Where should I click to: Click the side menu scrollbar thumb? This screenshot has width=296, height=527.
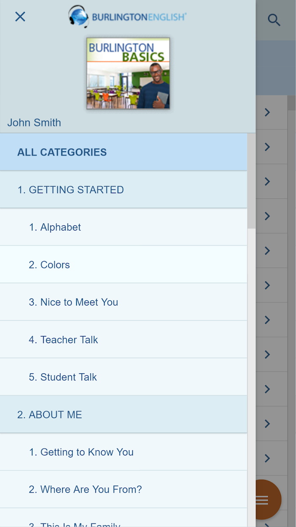251,181
